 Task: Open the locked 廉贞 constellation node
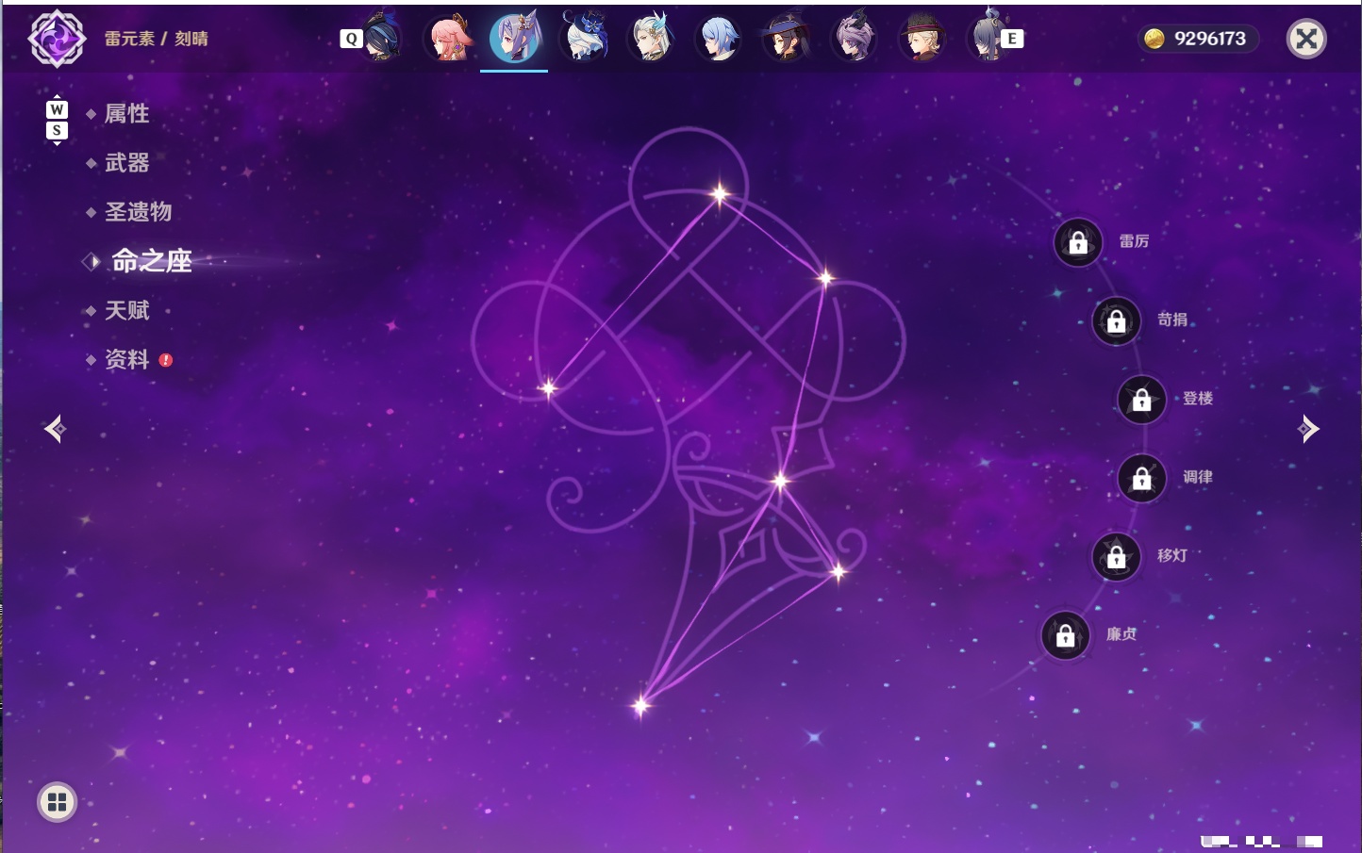coord(1066,635)
